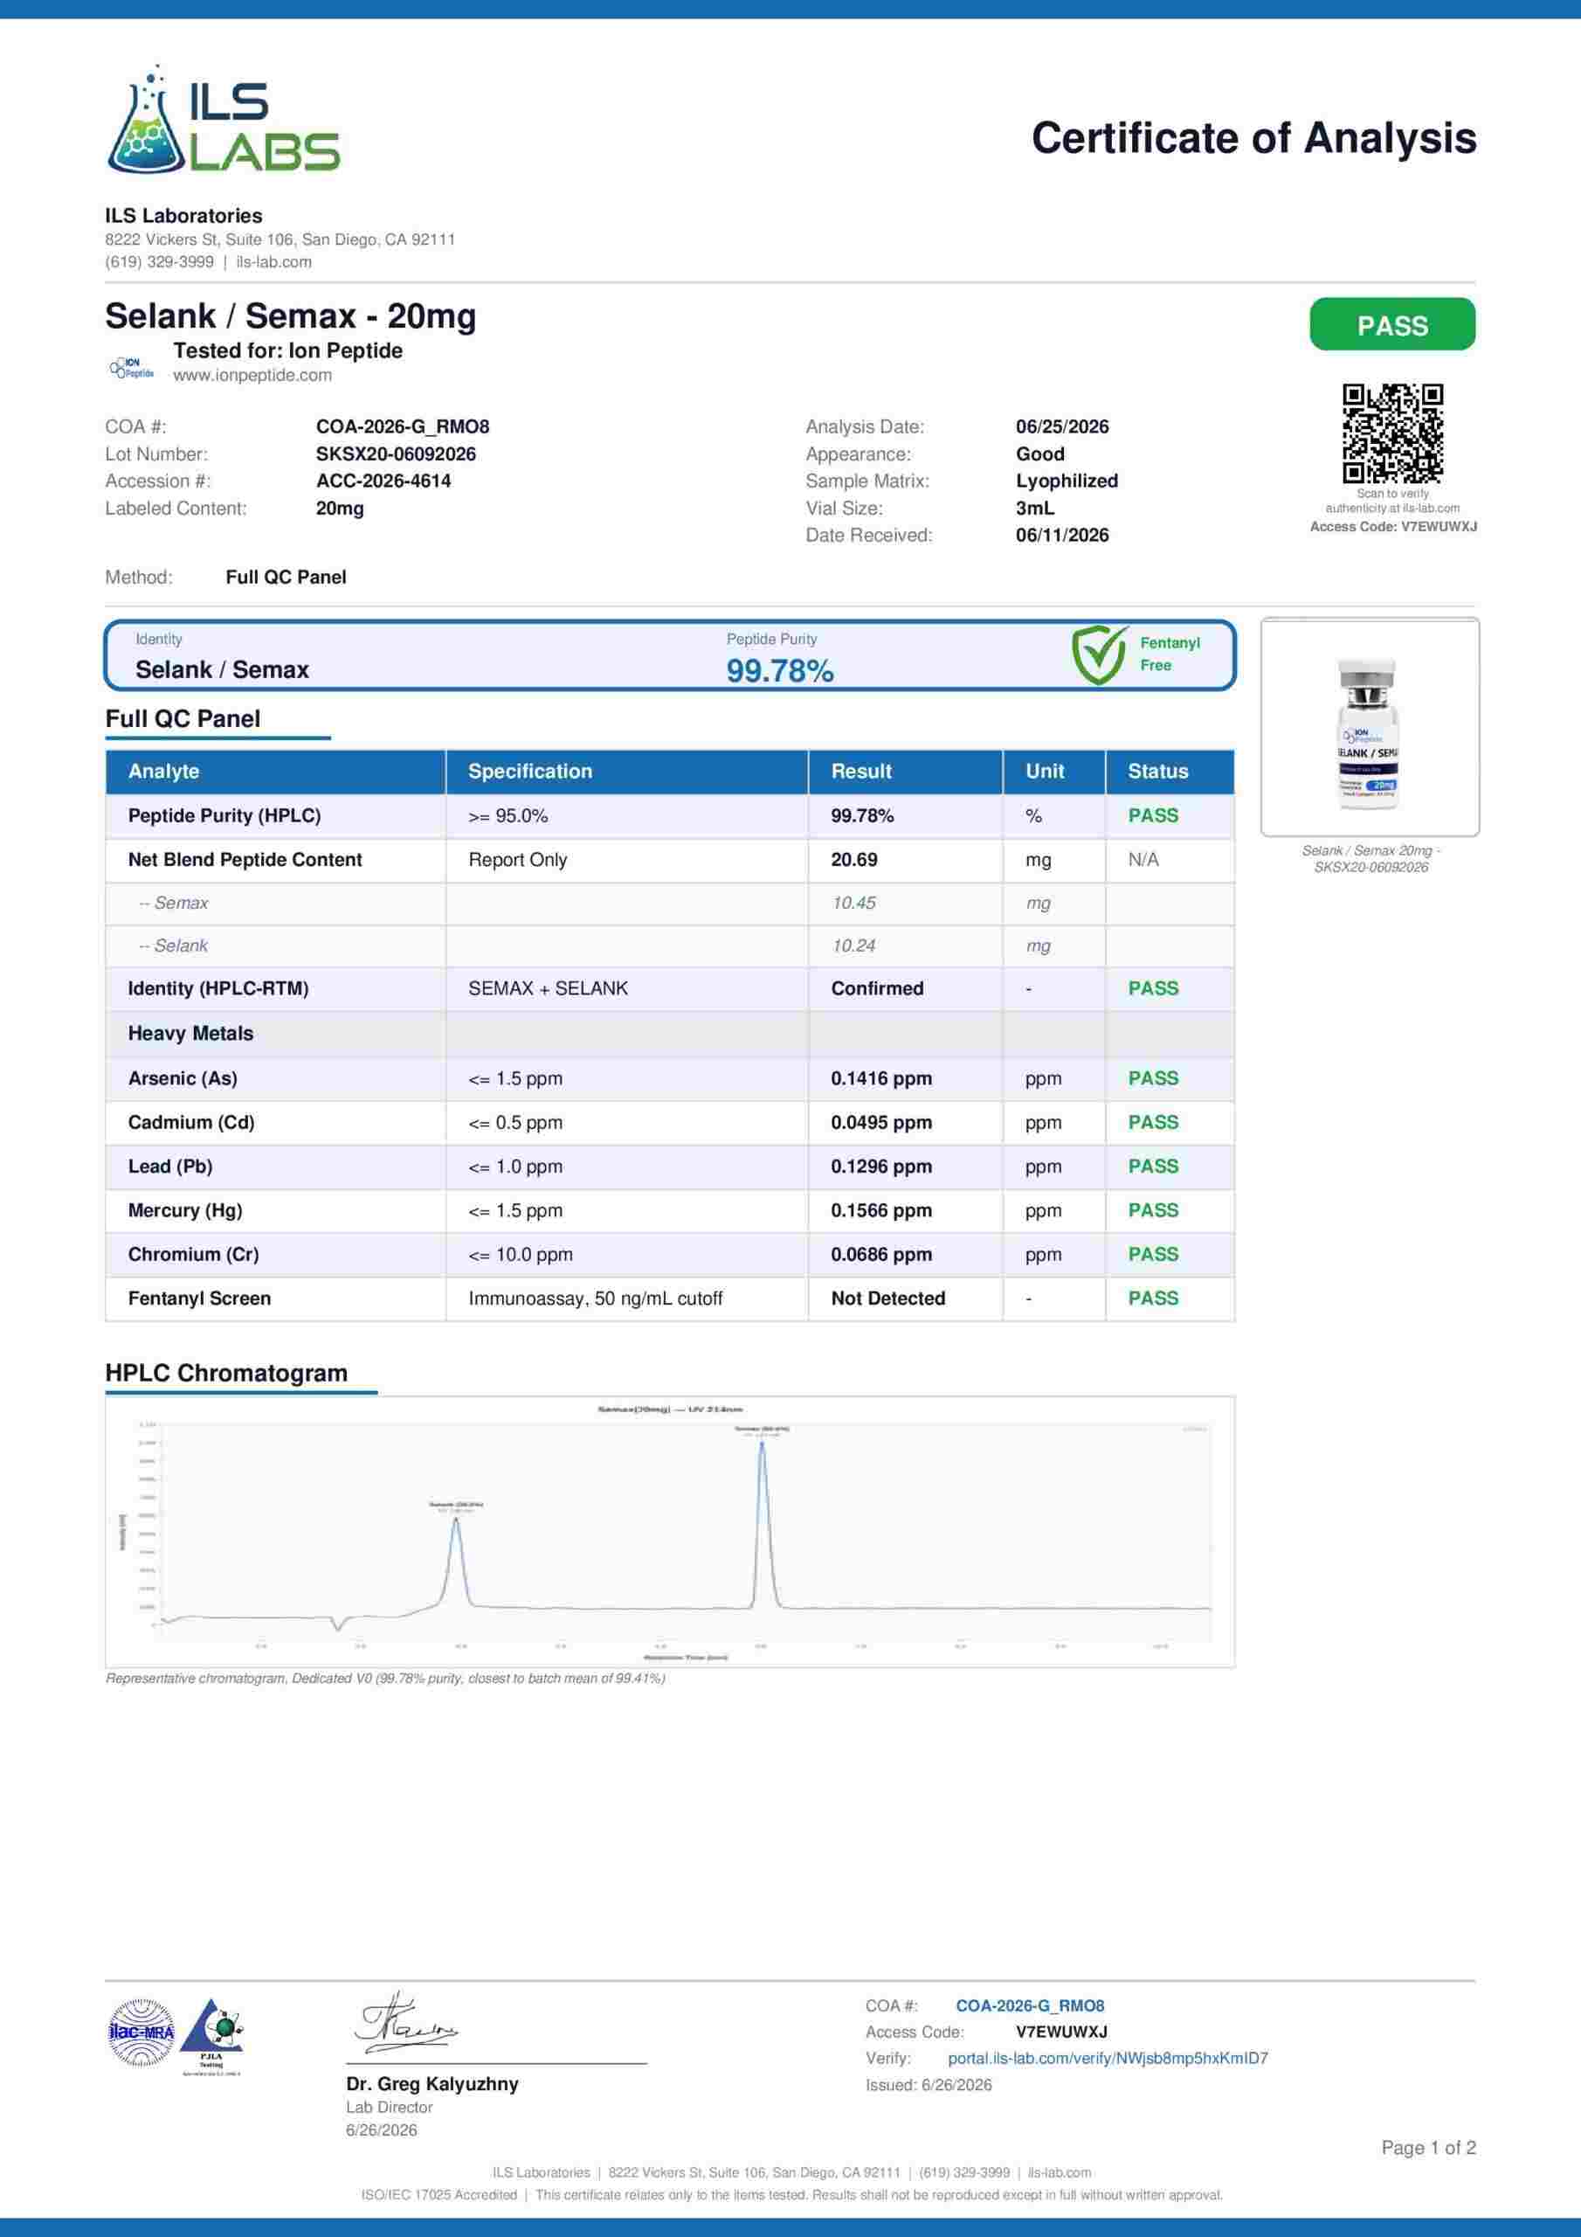Click the ilac-MRA accreditation seal
The width and height of the screenshot is (1581, 2237).
click(x=142, y=2032)
